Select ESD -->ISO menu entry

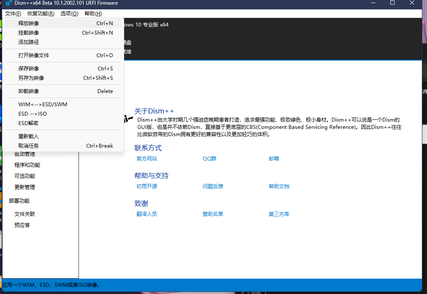(63, 114)
